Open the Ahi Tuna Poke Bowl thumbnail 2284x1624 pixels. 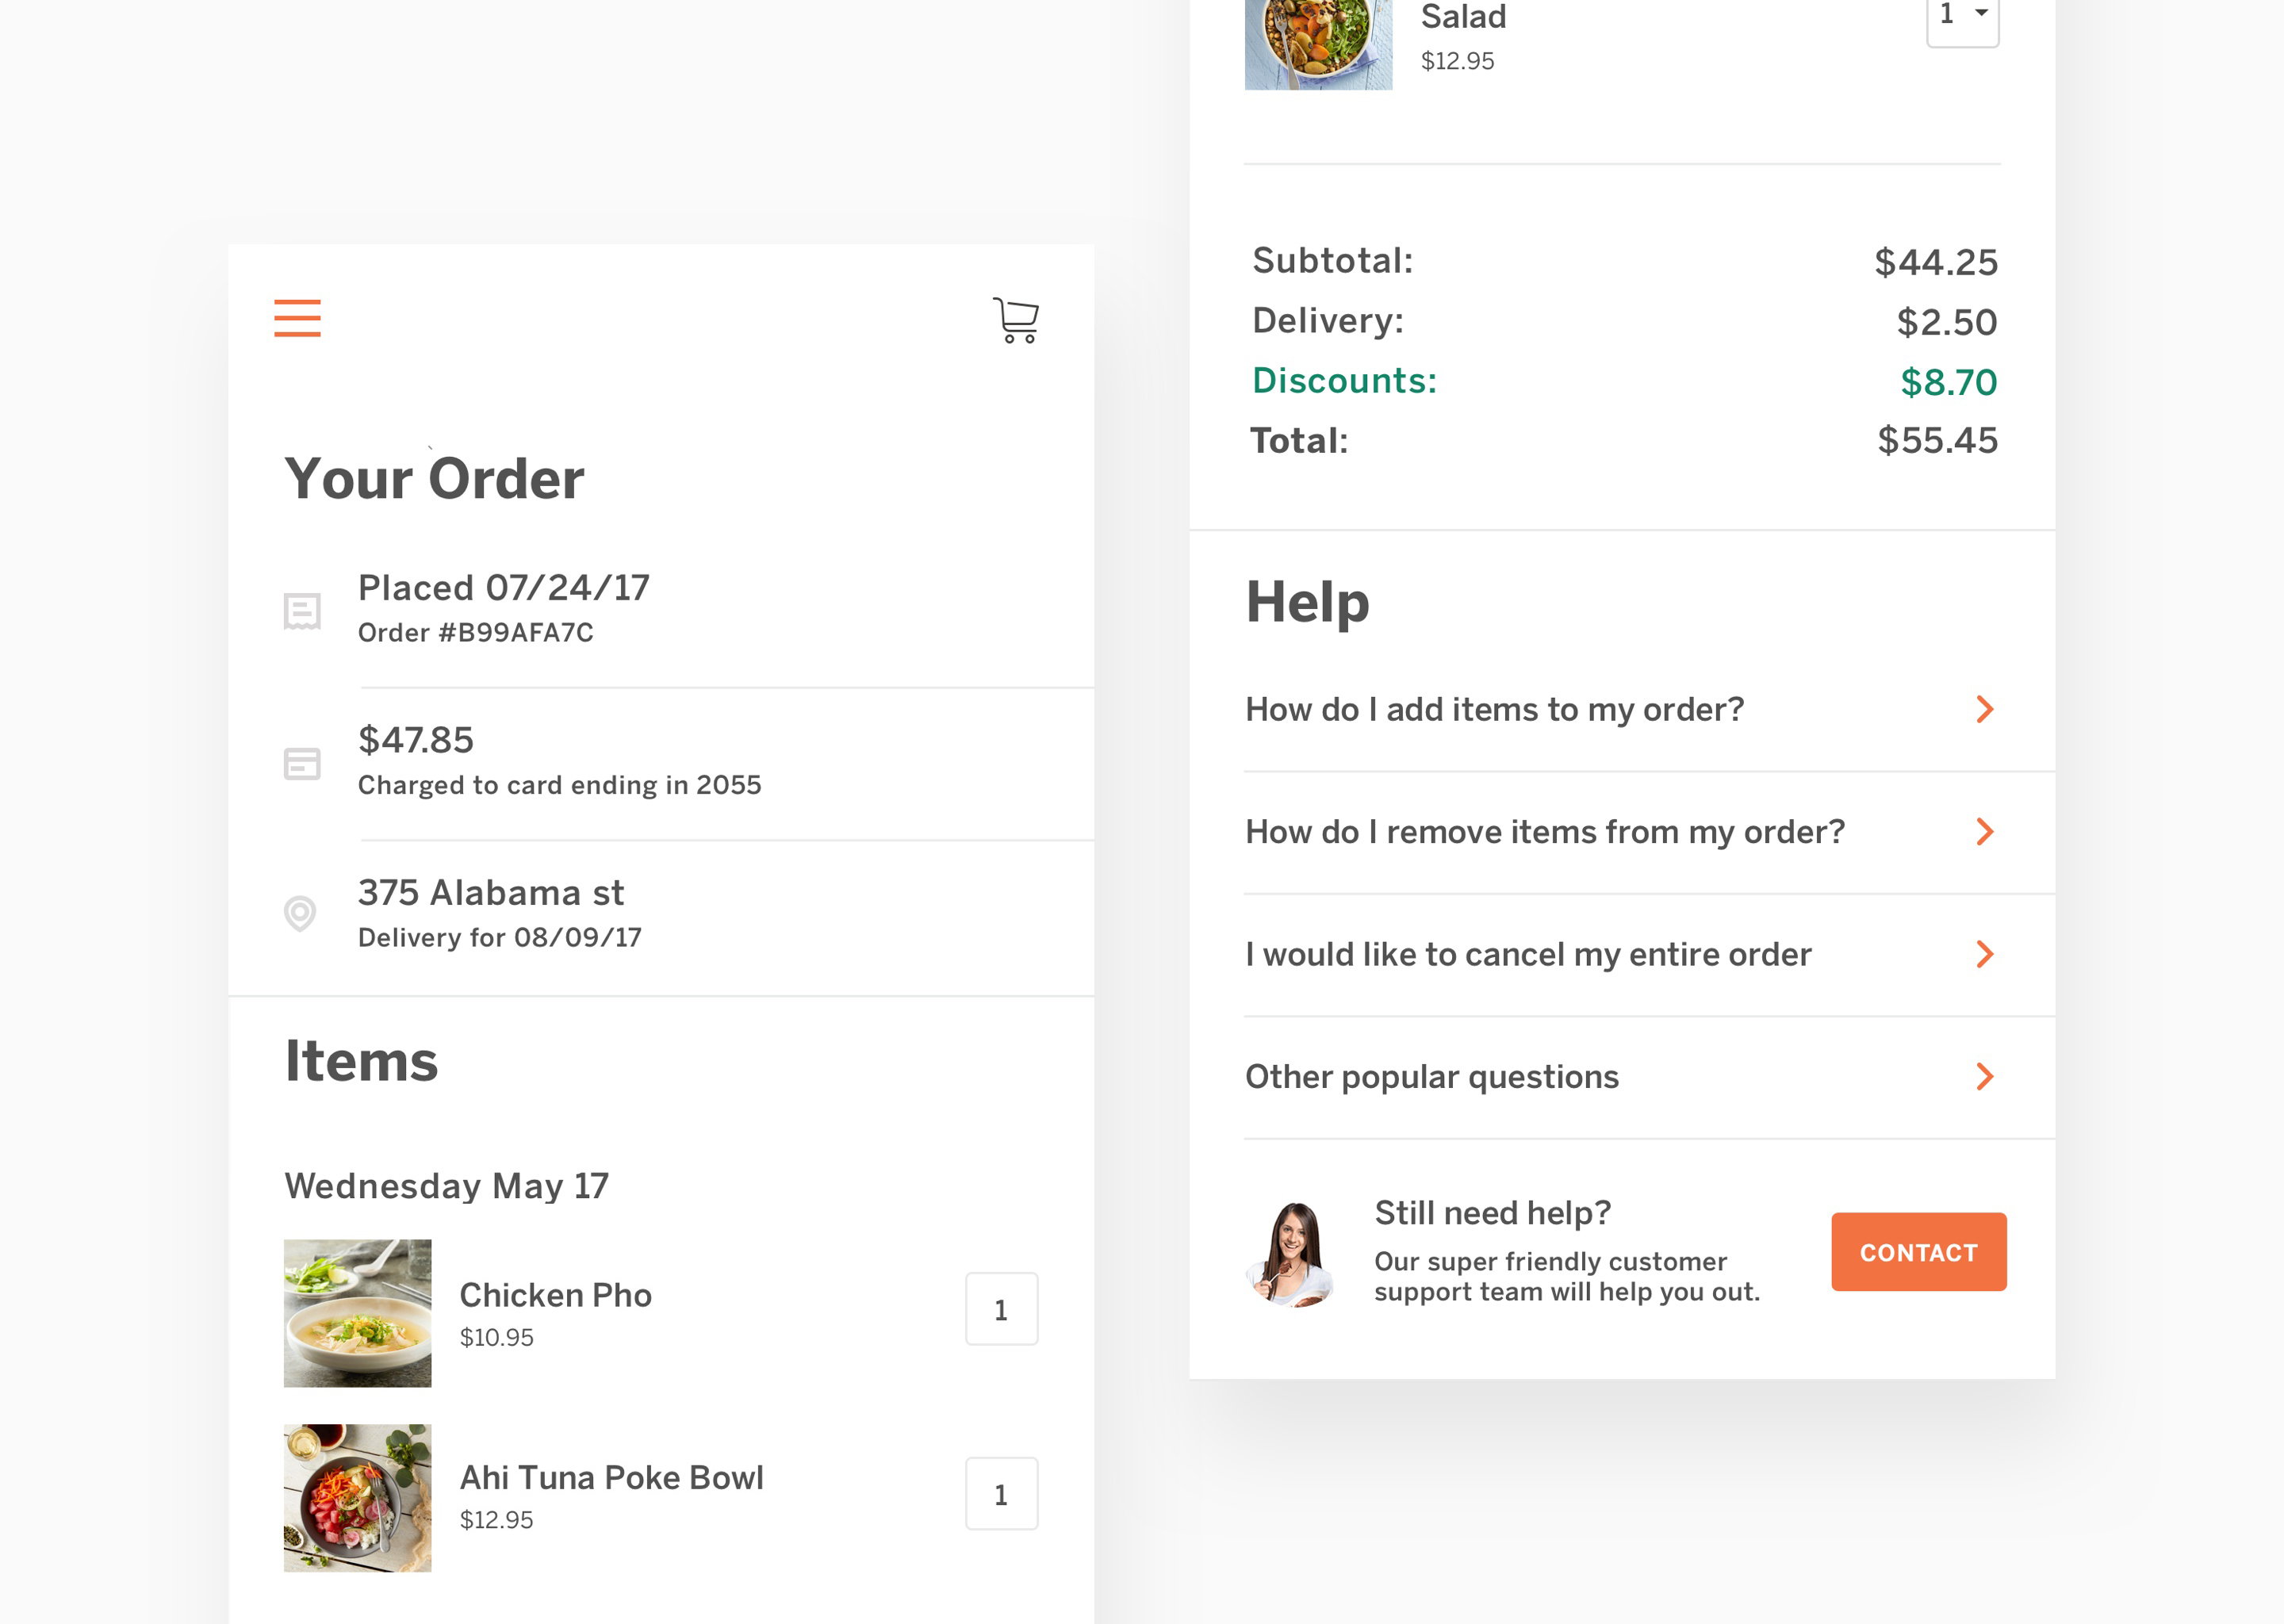(358, 1498)
